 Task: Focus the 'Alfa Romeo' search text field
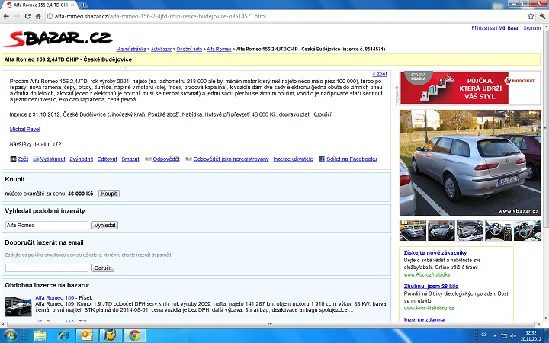[47, 226]
